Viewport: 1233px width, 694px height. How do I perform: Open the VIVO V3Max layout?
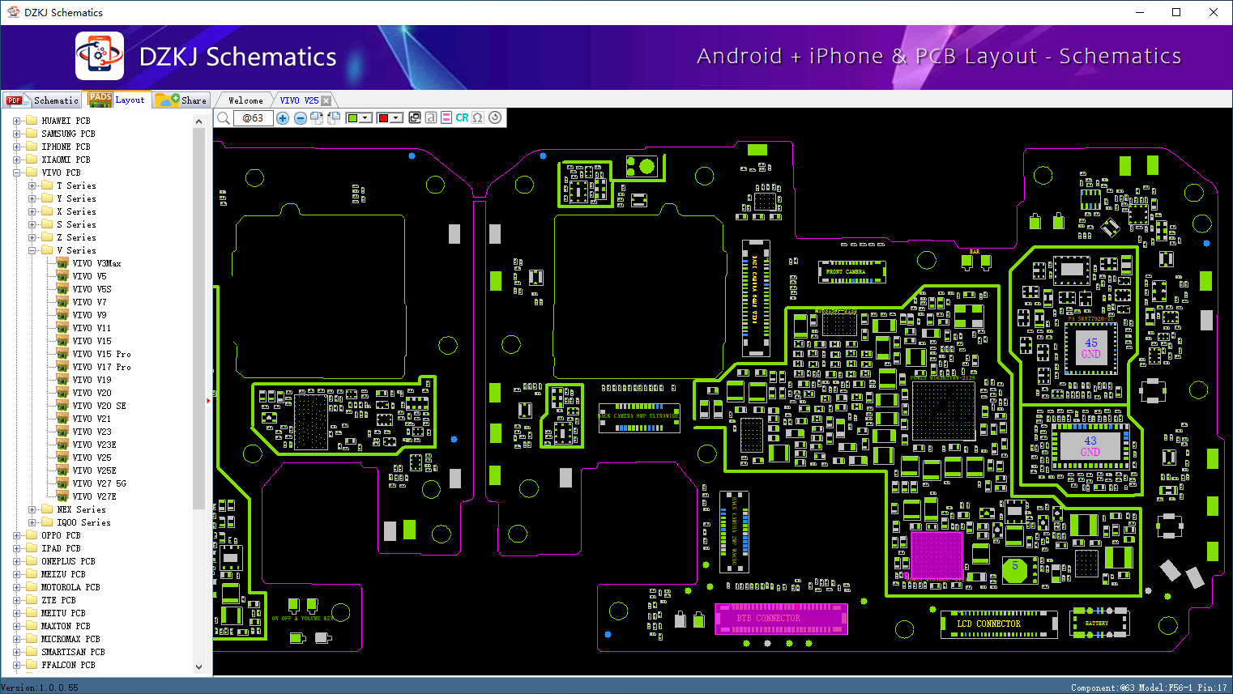coord(96,263)
